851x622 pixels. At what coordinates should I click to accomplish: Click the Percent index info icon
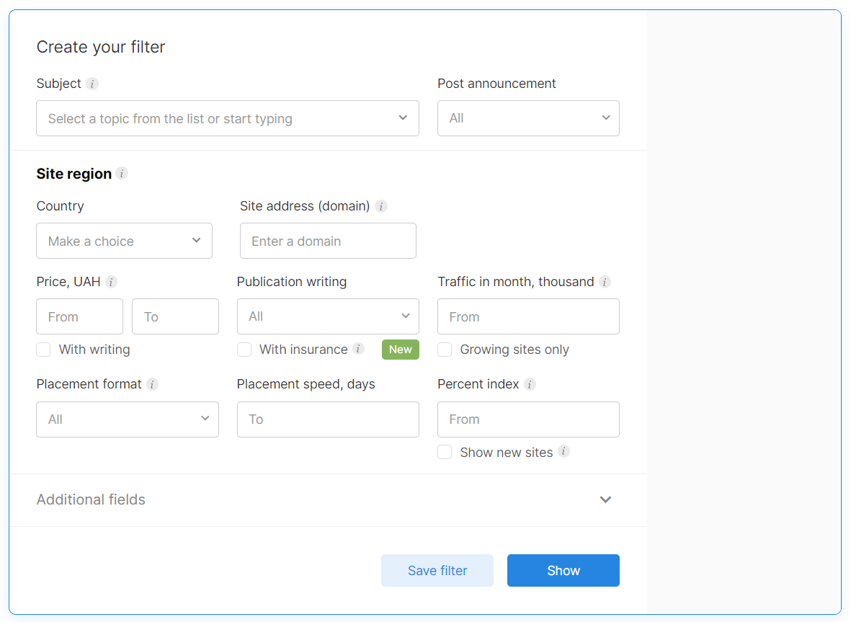pos(530,384)
